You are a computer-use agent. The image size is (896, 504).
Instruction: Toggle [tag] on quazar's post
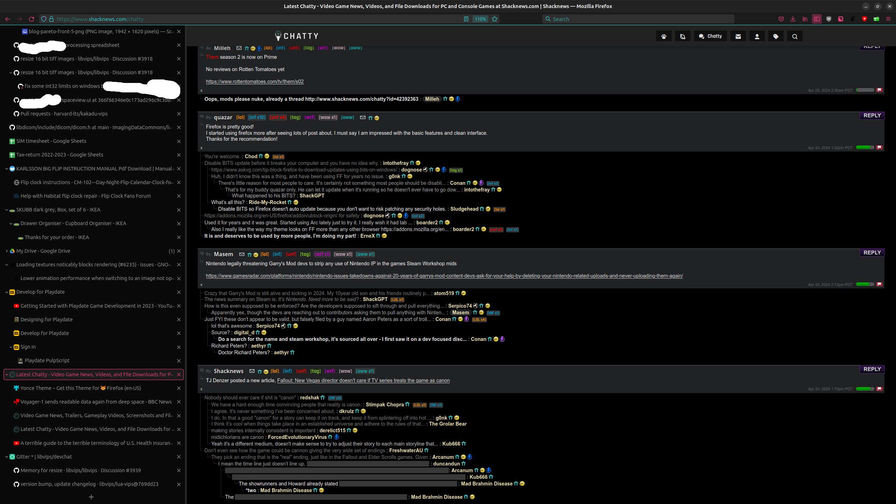295,118
